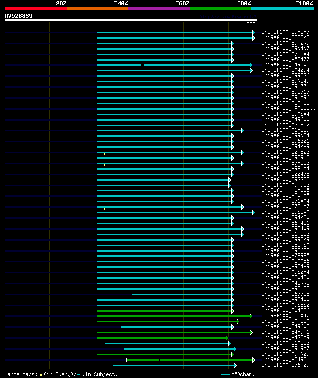318x378 pixels.
Task: Click the alignment bar for UniRef100_O49601
Action: pyautogui.click(x=175, y=65)
